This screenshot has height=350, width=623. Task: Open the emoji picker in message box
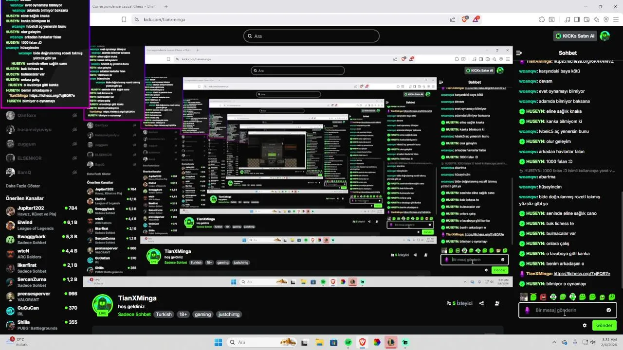point(608,310)
